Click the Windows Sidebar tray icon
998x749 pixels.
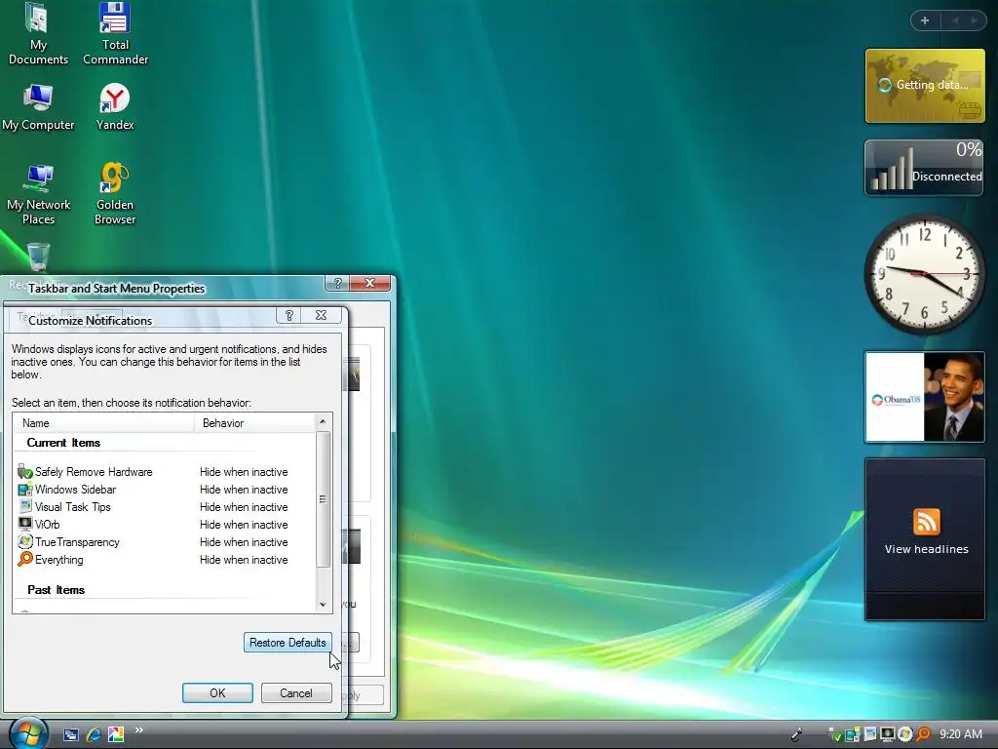point(853,733)
